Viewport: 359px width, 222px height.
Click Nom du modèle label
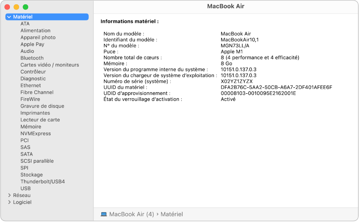[x=124, y=34]
